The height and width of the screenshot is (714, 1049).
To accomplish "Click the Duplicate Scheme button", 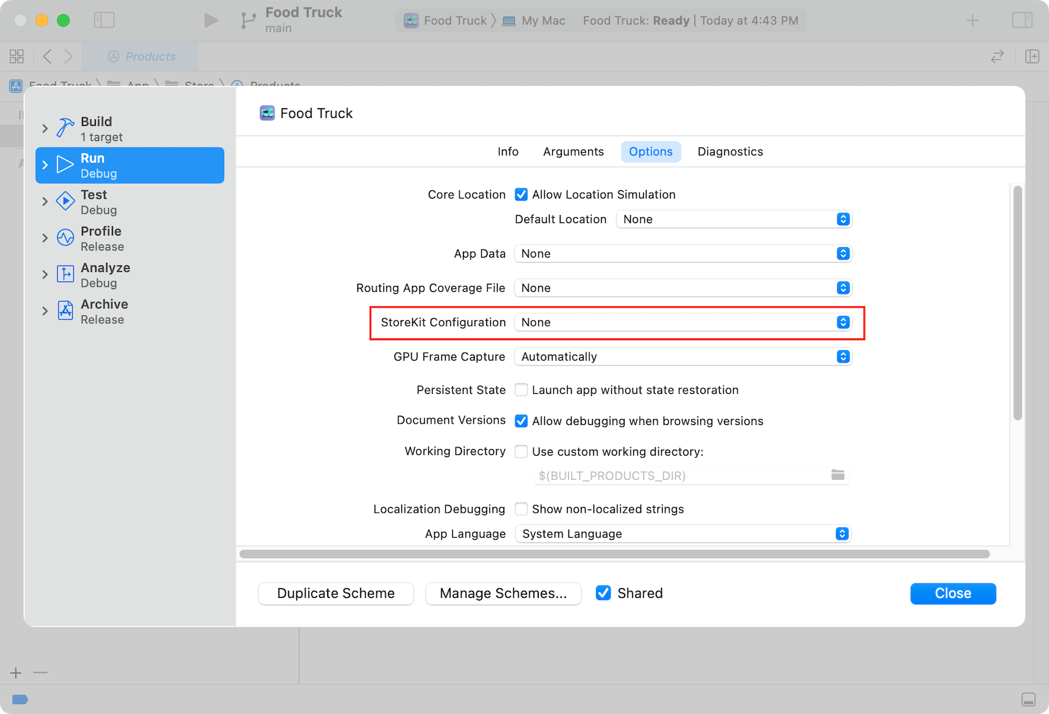I will pyautogui.click(x=336, y=593).
